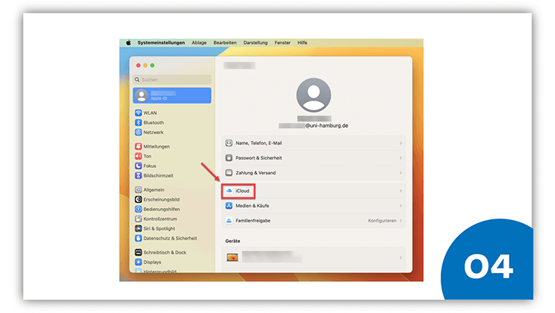Open the Ablage menu
The width and height of the screenshot is (555, 313).
pos(199,43)
